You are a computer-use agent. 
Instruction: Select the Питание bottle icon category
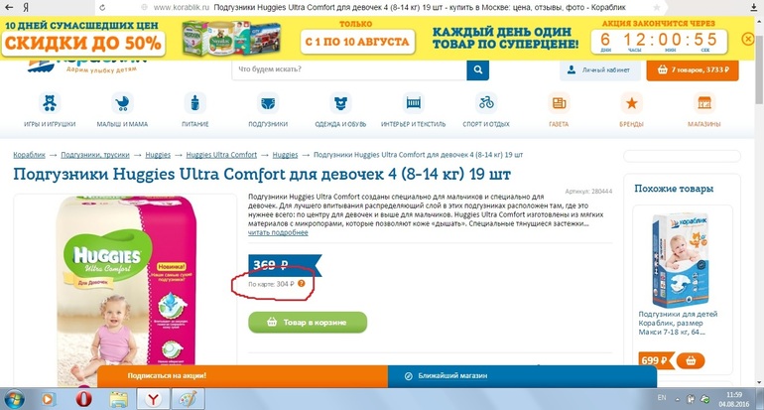(194, 103)
